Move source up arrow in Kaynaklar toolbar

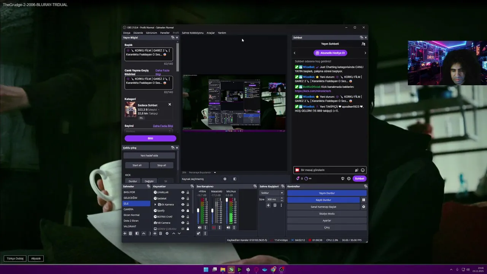[x=174, y=233]
